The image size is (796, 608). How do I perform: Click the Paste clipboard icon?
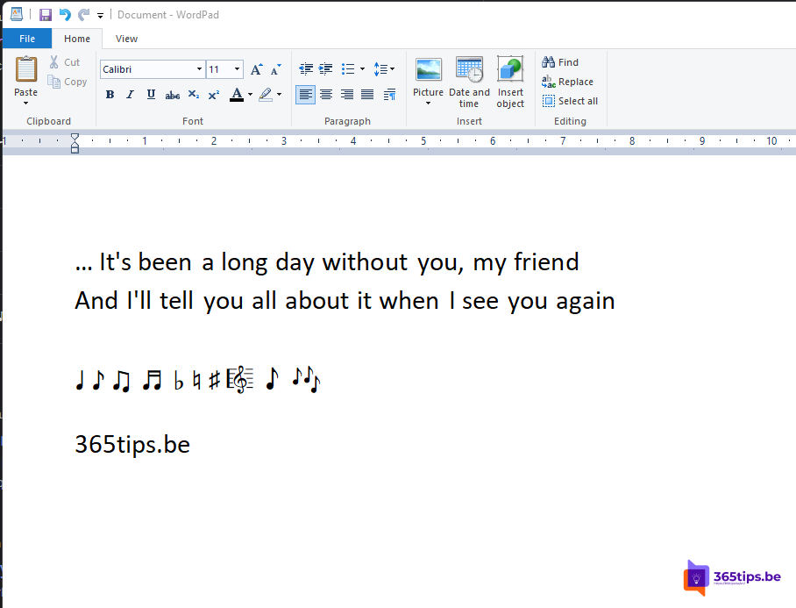[x=26, y=69]
